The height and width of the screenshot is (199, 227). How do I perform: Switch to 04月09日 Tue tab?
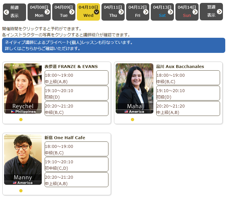coord(63,12)
